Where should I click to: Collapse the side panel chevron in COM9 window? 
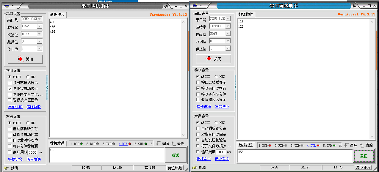tap(47, 87)
